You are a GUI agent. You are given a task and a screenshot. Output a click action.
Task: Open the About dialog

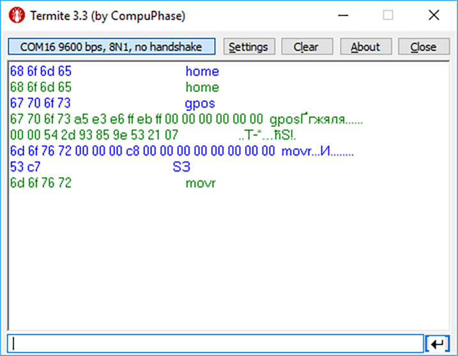coord(365,47)
